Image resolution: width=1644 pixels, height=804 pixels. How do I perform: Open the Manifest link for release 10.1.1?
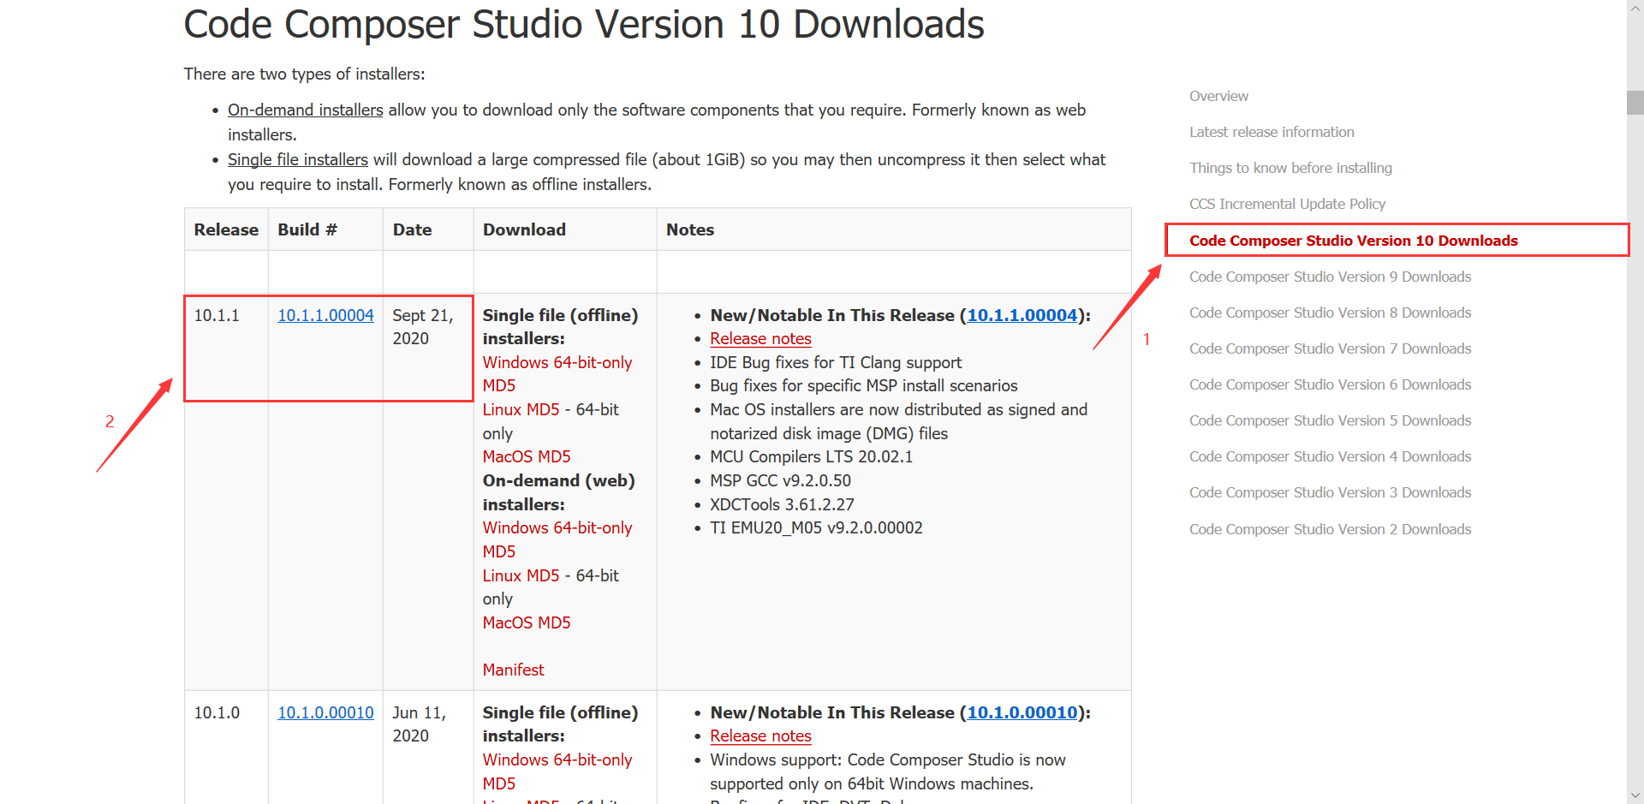click(513, 670)
